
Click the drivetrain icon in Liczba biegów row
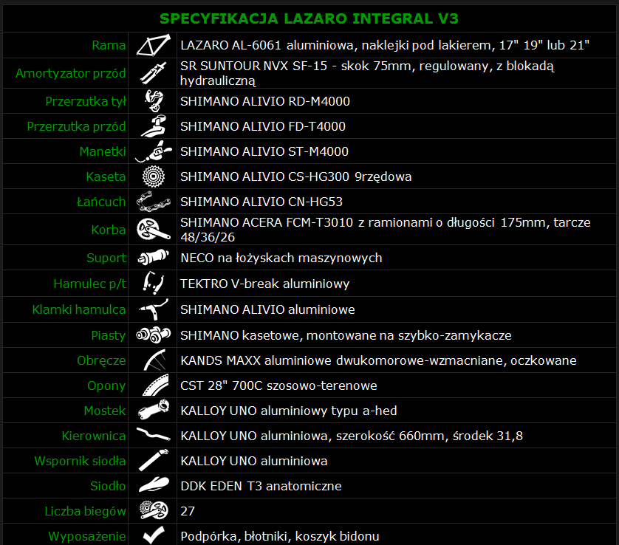pos(154,510)
